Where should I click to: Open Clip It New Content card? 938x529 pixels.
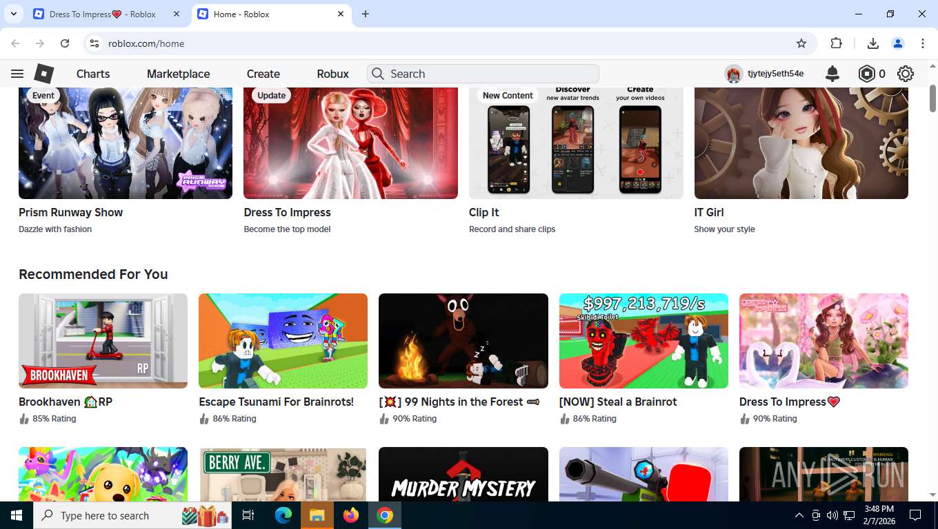click(x=576, y=143)
